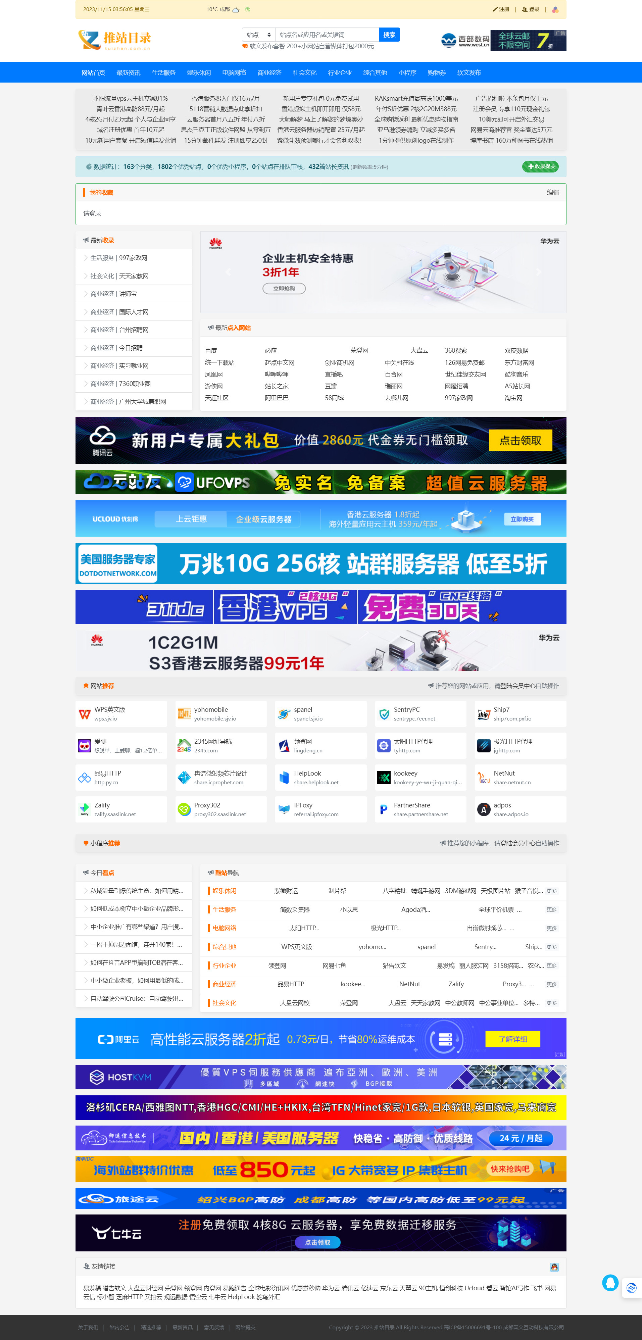The image size is (642, 1340).
Task: Open 电脑网络 nav item
Action: (x=234, y=73)
